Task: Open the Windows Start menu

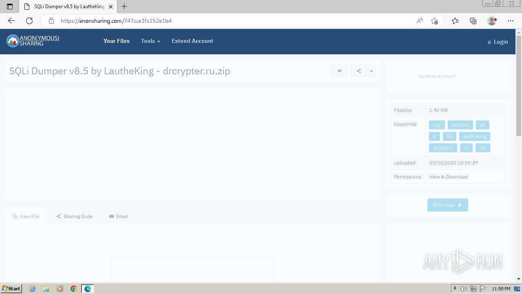Action: 11,288
